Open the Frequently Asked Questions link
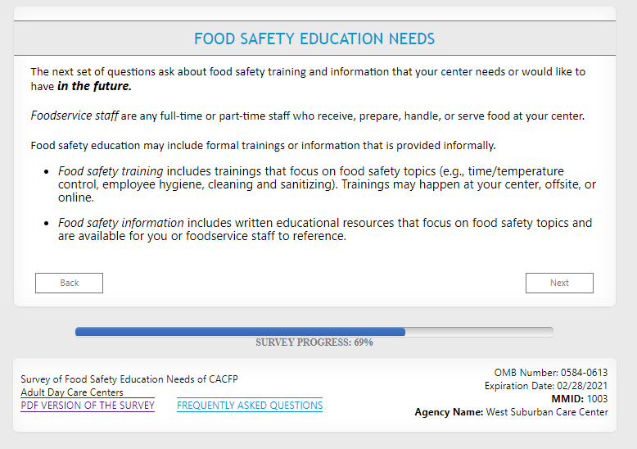The width and height of the screenshot is (637, 449). coord(250,406)
